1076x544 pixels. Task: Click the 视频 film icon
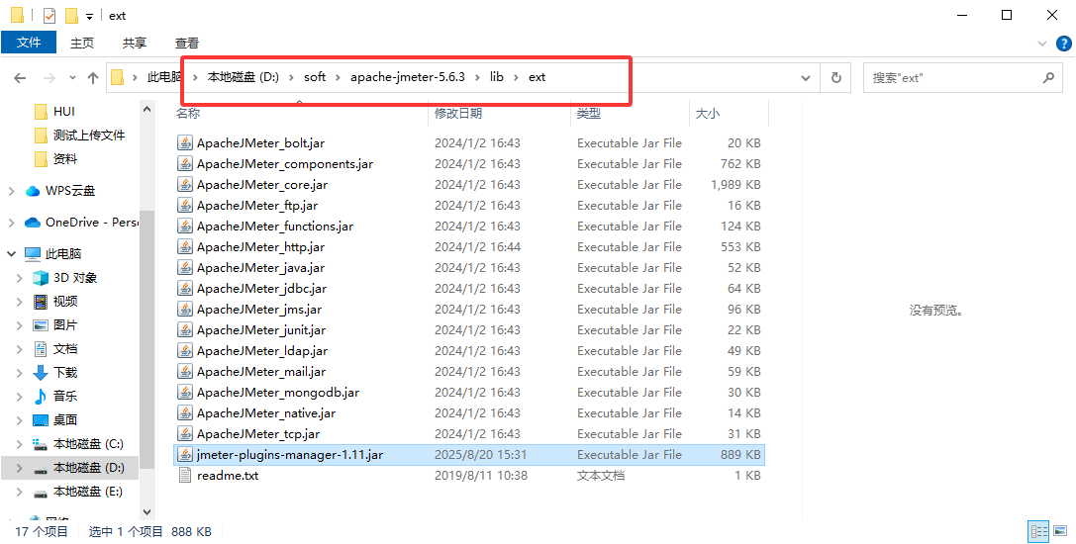pyautogui.click(x=41, y=301)
